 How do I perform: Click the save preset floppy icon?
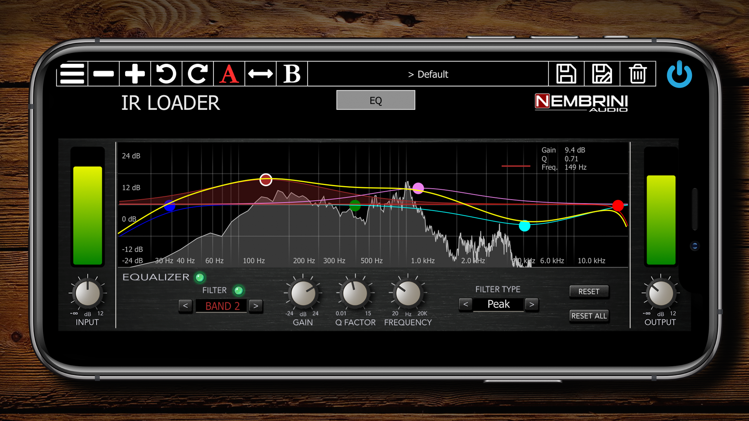pyautogui.click(x=566, y=74)
